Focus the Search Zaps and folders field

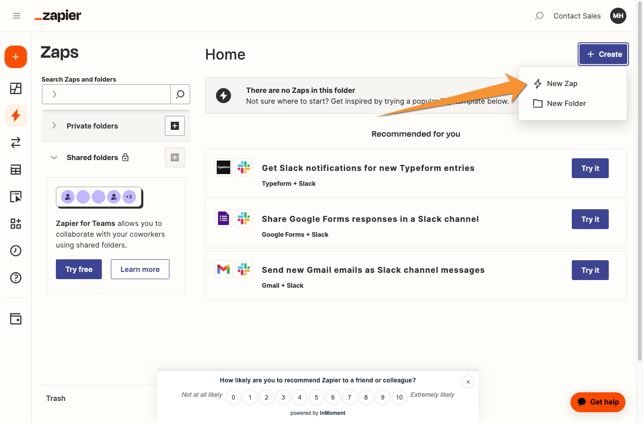coord(106,94)
